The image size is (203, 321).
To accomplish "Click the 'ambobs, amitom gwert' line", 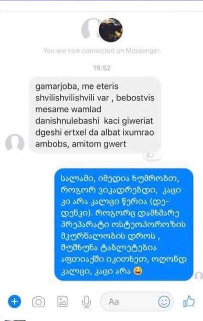I will point(81,144).
